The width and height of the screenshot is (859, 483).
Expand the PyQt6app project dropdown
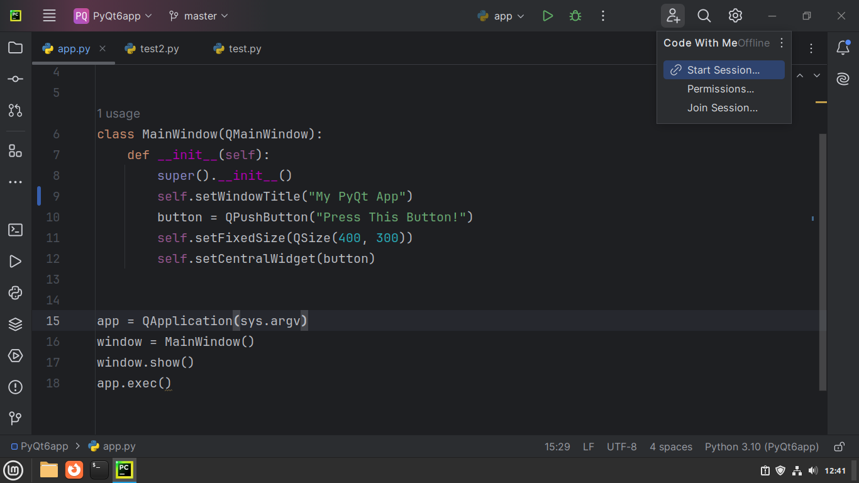click(x=113, y=16)
